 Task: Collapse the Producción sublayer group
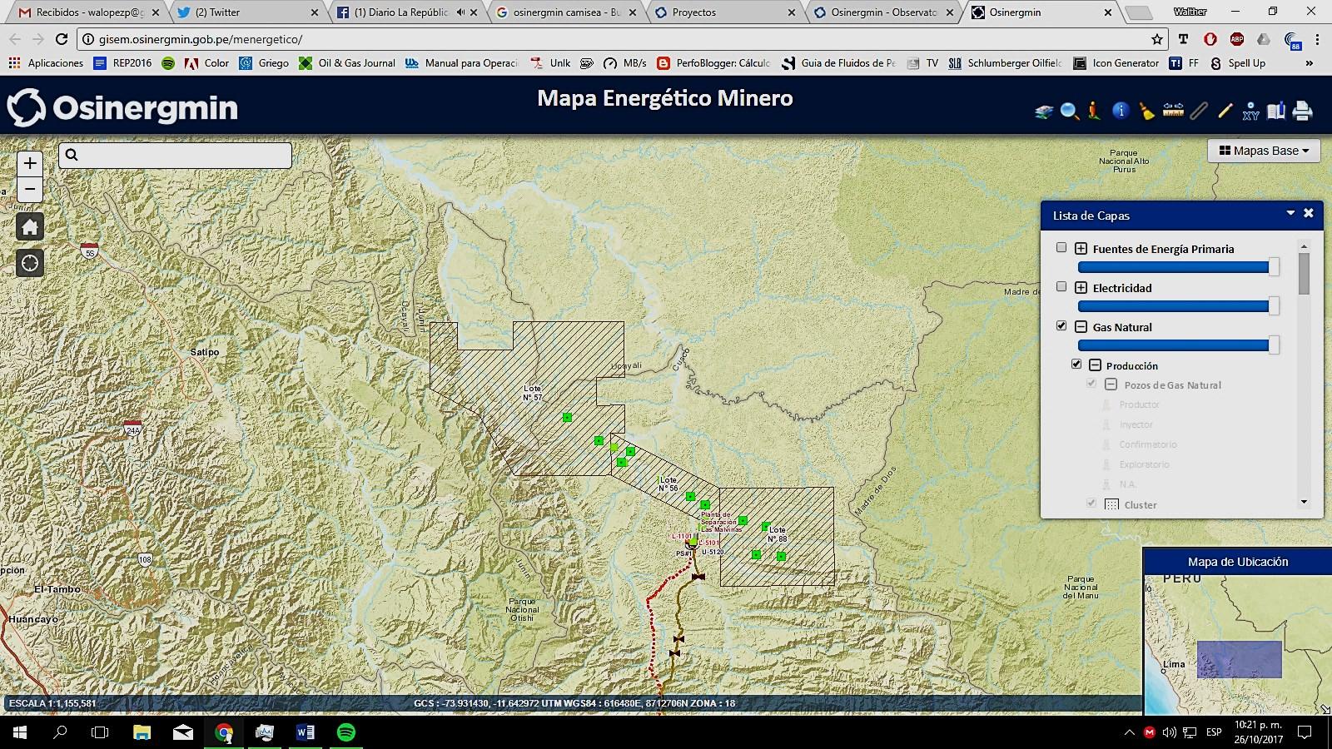point(1096,365)
